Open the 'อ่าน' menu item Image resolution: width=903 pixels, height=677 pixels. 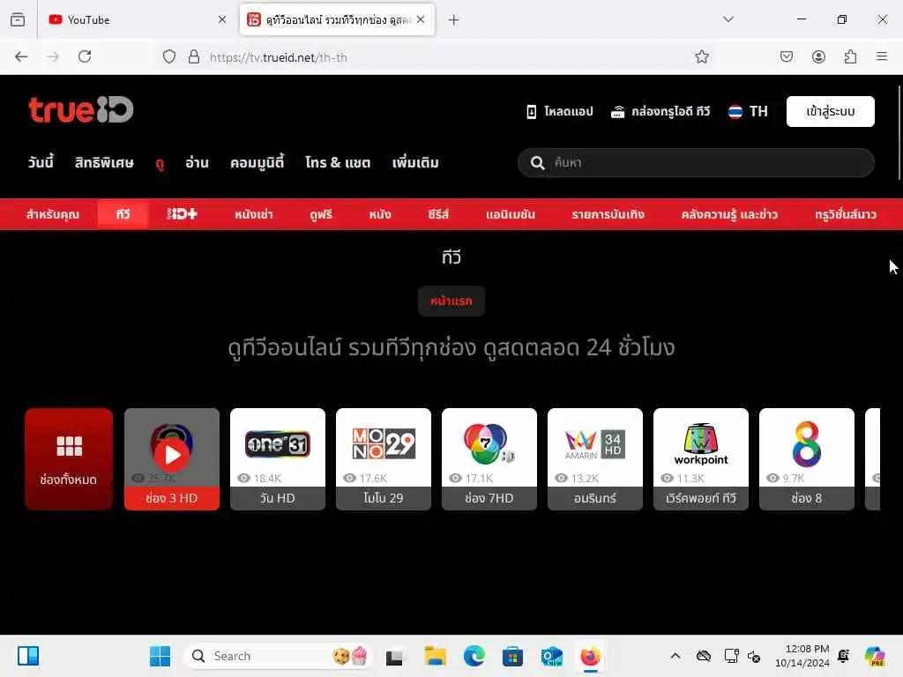pyautogui.click(x=197, y=162)
